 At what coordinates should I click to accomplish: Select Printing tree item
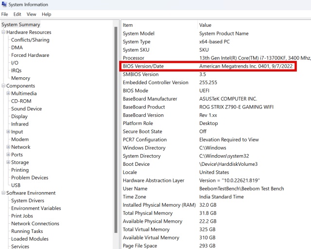(20, 170)
